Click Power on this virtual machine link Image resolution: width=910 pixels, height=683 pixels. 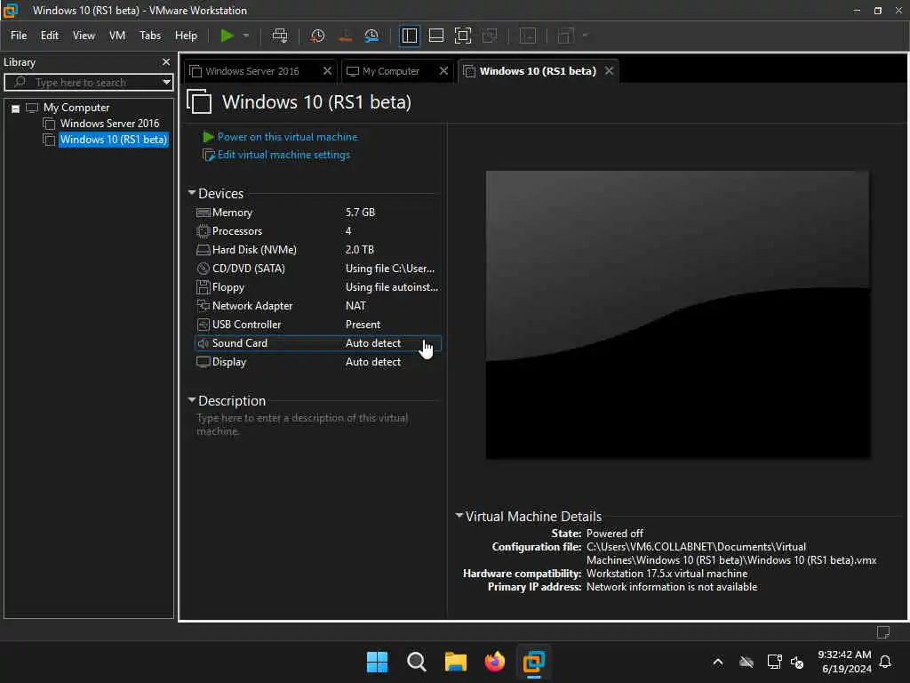pos(287,137)
